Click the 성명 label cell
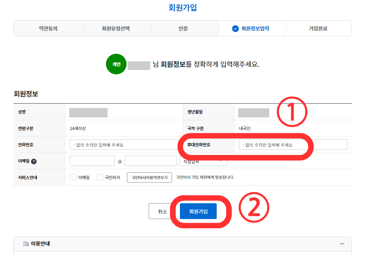 pos(39,112)
